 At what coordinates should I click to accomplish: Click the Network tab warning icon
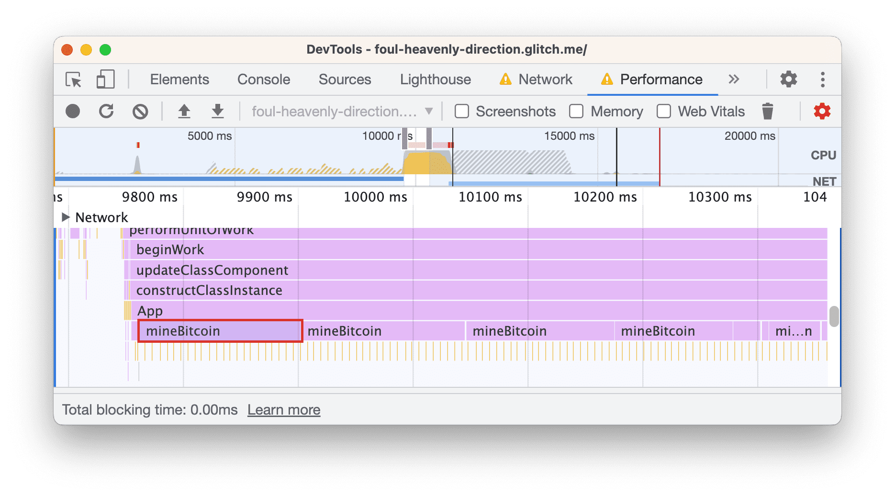click(505, 79)
